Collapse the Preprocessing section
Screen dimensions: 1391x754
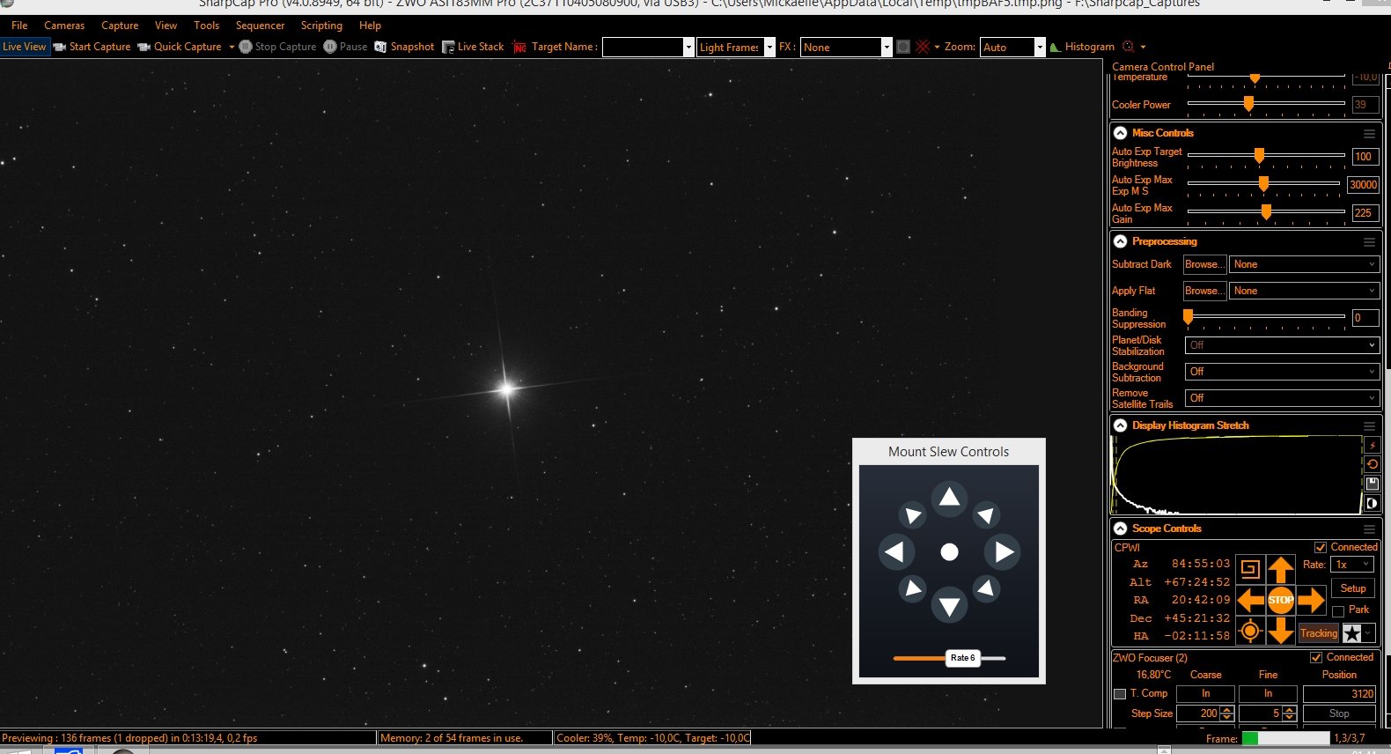(x=1120, y=241)
